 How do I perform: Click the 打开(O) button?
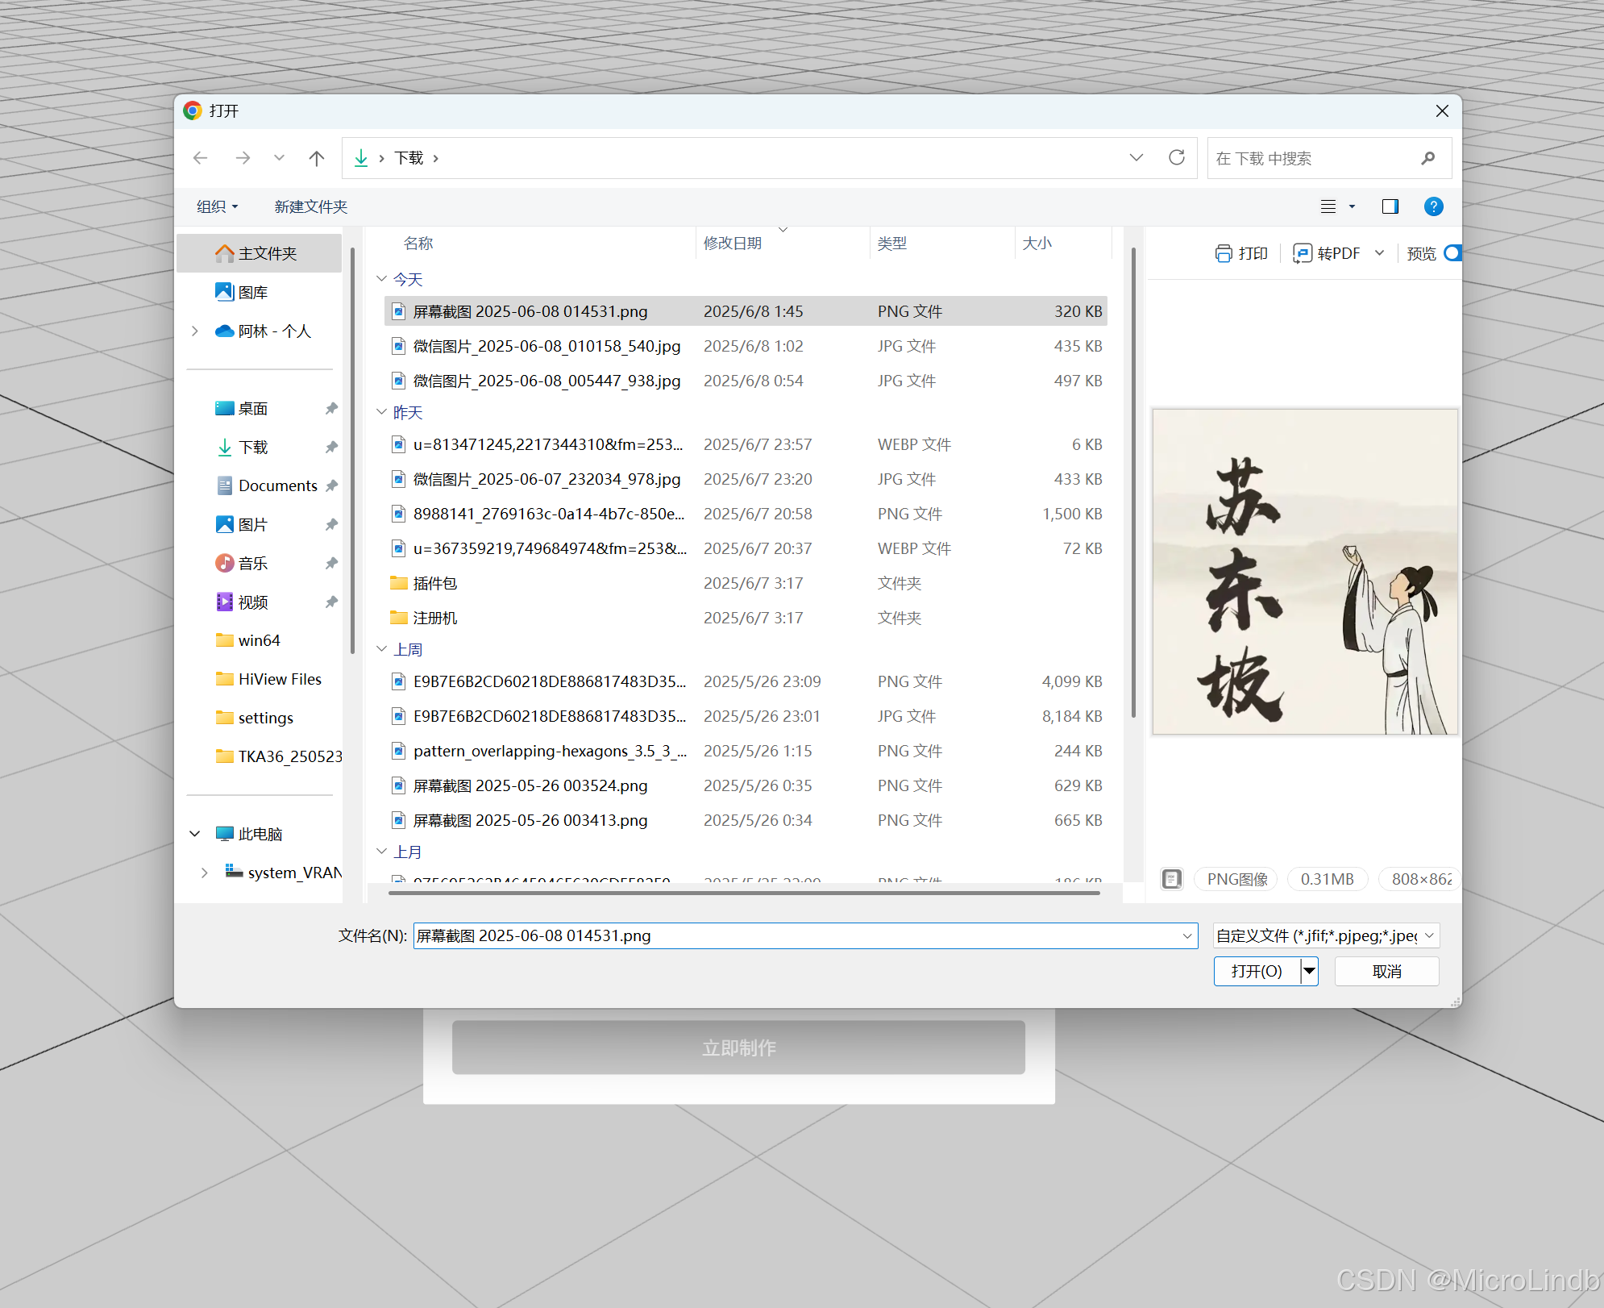(x=1257, y=971)
